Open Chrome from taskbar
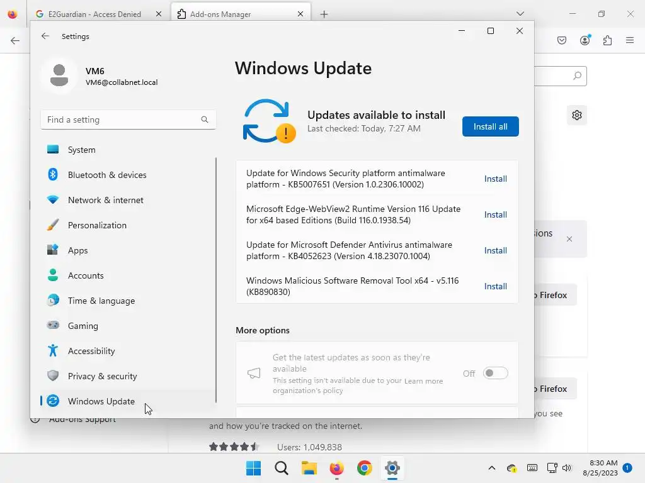 pos(365,468)
